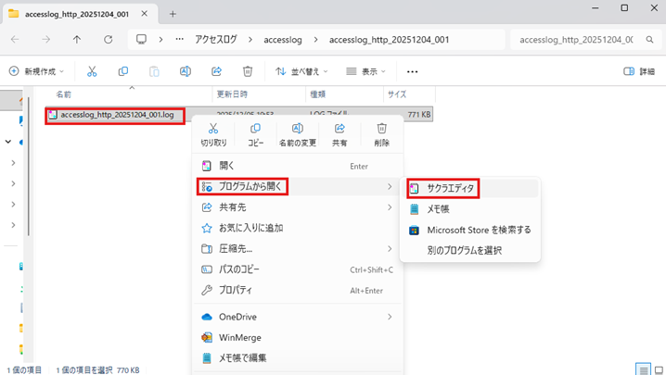Viewport: 666px width, 375px height.
Task: Click the accesslog breadcrumb folder
Action: point(283,40)
